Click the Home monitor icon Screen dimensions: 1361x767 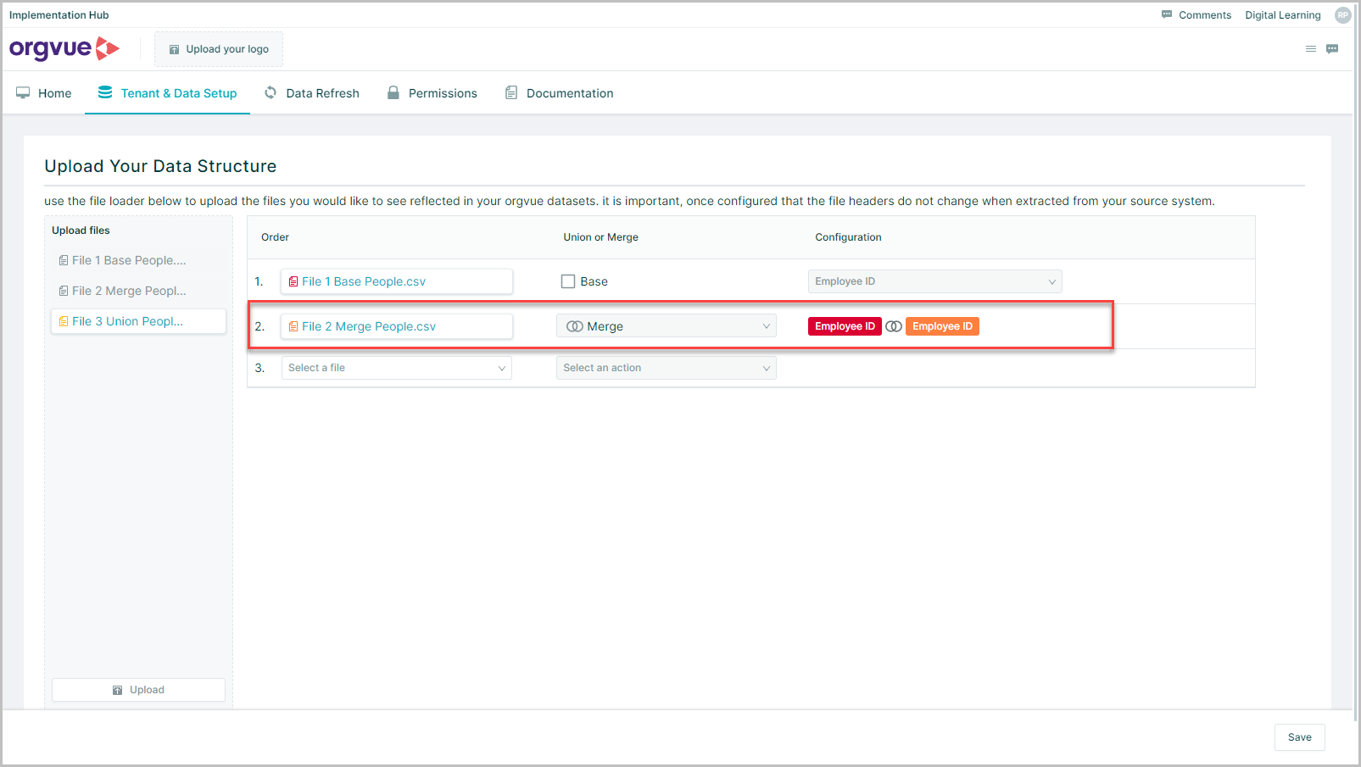(23, 92)
